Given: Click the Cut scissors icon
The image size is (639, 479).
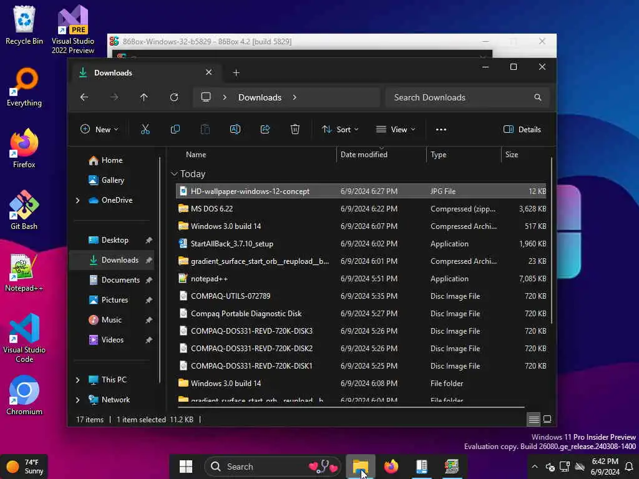Looking at the screenshot, I should (x=145, y=130).
